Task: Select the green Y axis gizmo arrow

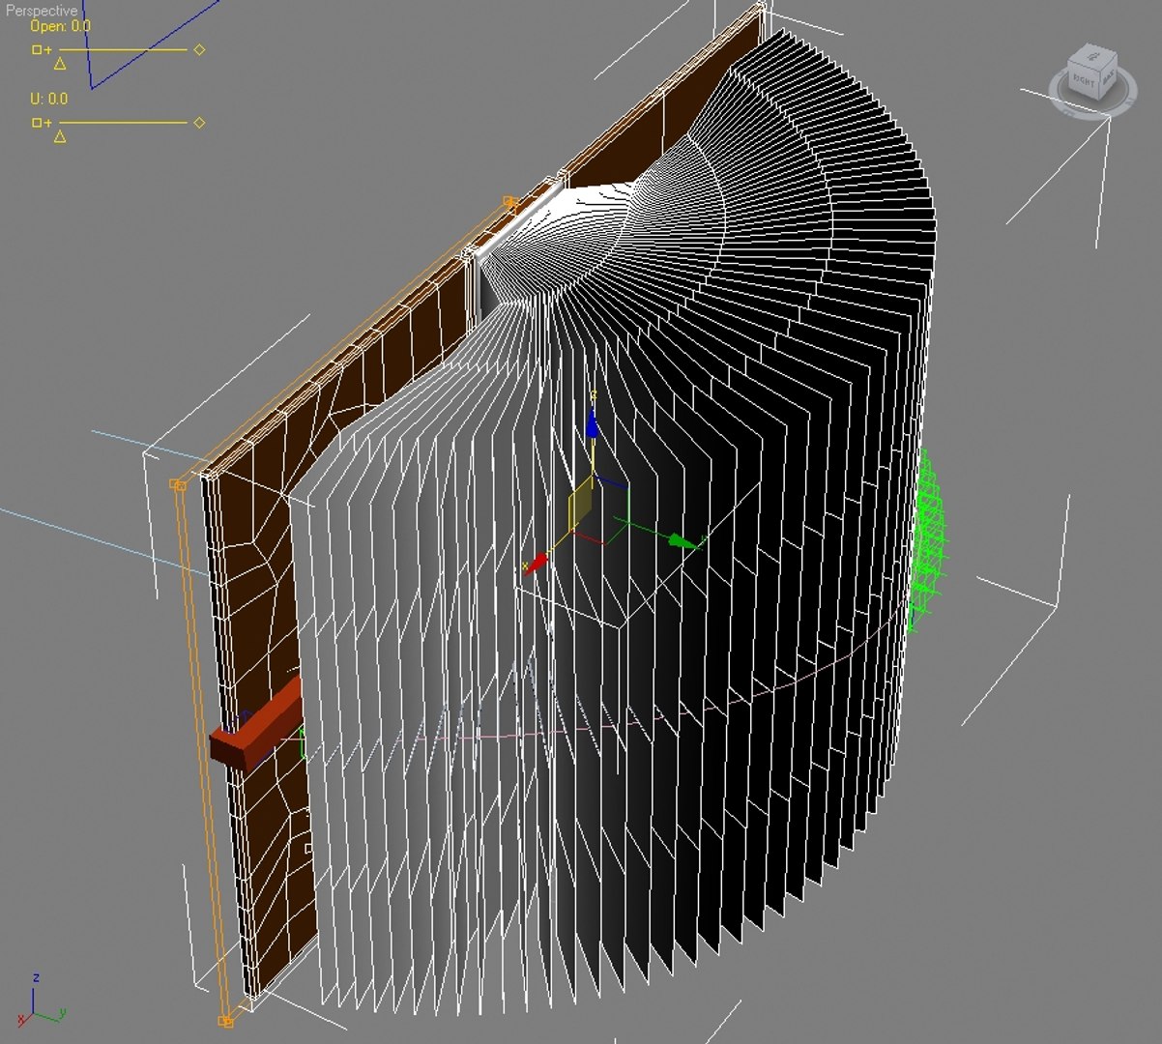Action: [x=683, y=541]
